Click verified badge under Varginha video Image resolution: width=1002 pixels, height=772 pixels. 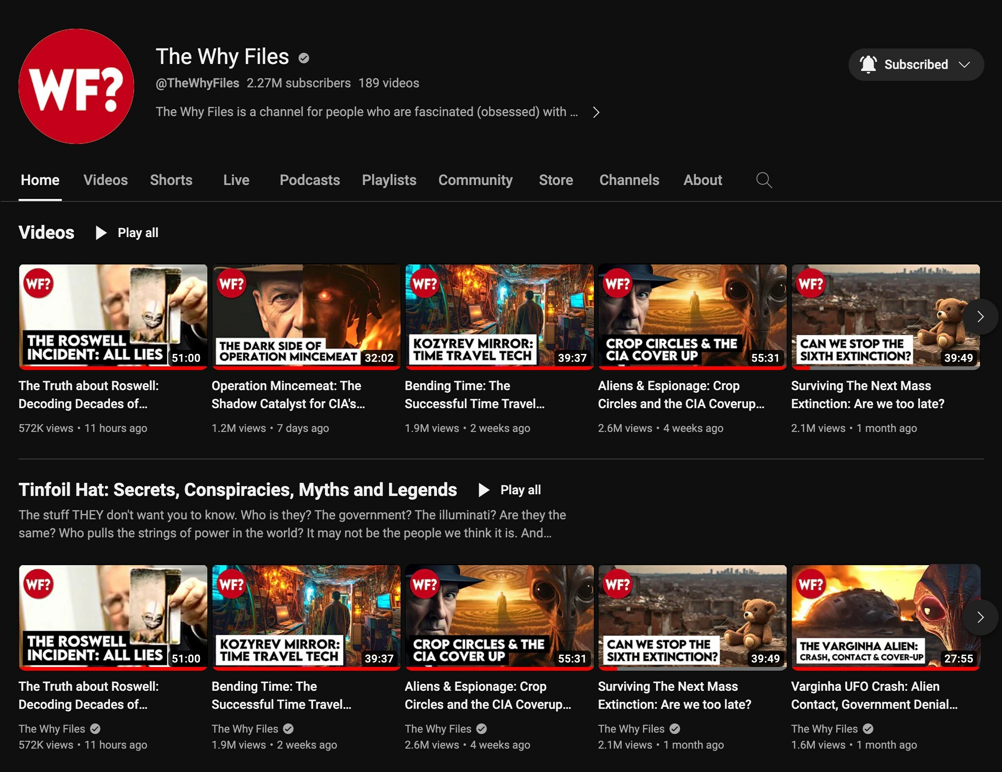point(868,729)
